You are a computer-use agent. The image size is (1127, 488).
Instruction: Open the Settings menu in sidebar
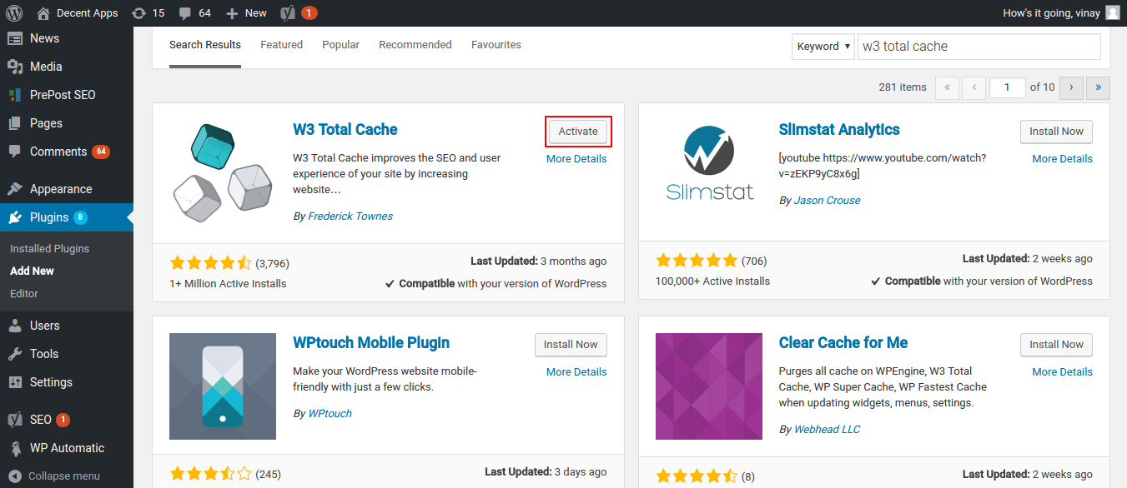(51, 382)
